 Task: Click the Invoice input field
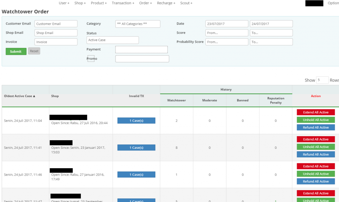click(x=56, y=42)
